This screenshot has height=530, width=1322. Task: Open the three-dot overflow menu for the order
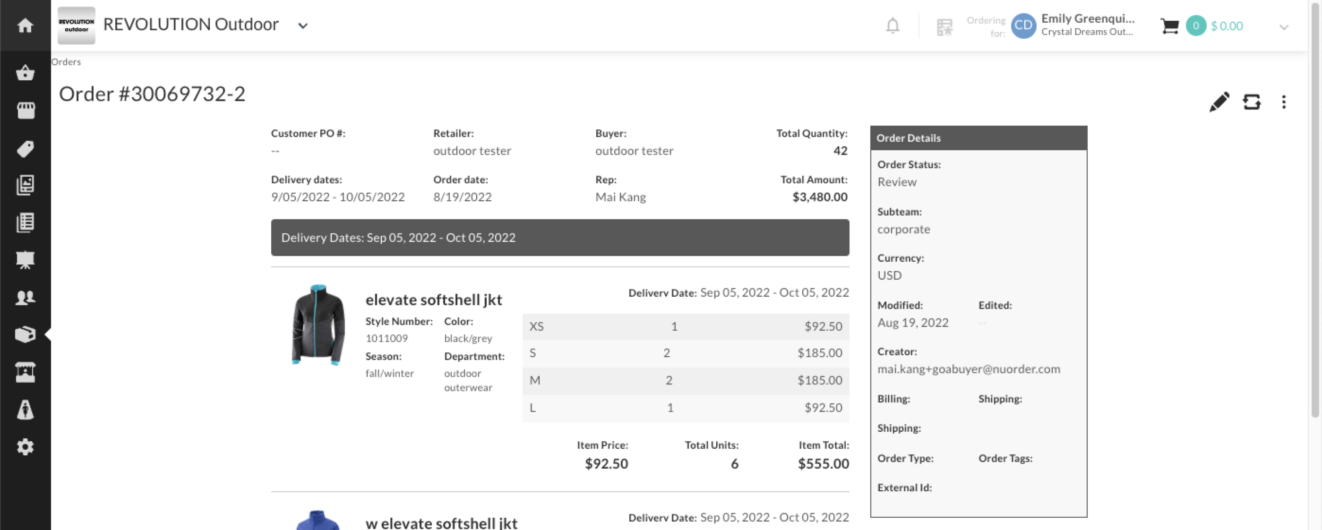(1284, 102)
